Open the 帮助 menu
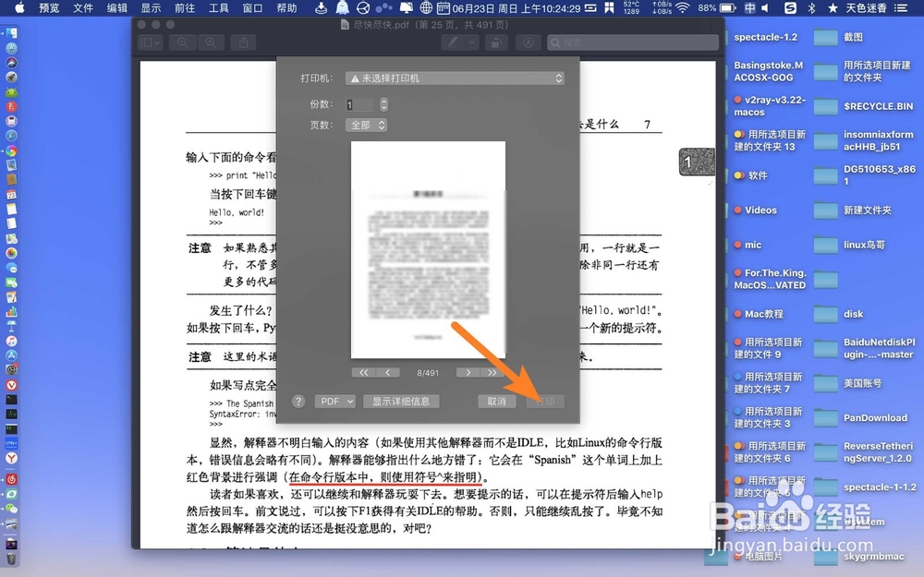Screen dimensions: 924x577 point(287,7)
